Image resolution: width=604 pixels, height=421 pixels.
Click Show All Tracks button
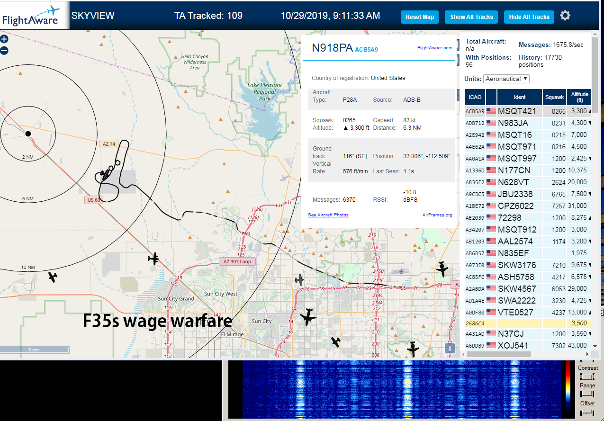click(471, 17)
